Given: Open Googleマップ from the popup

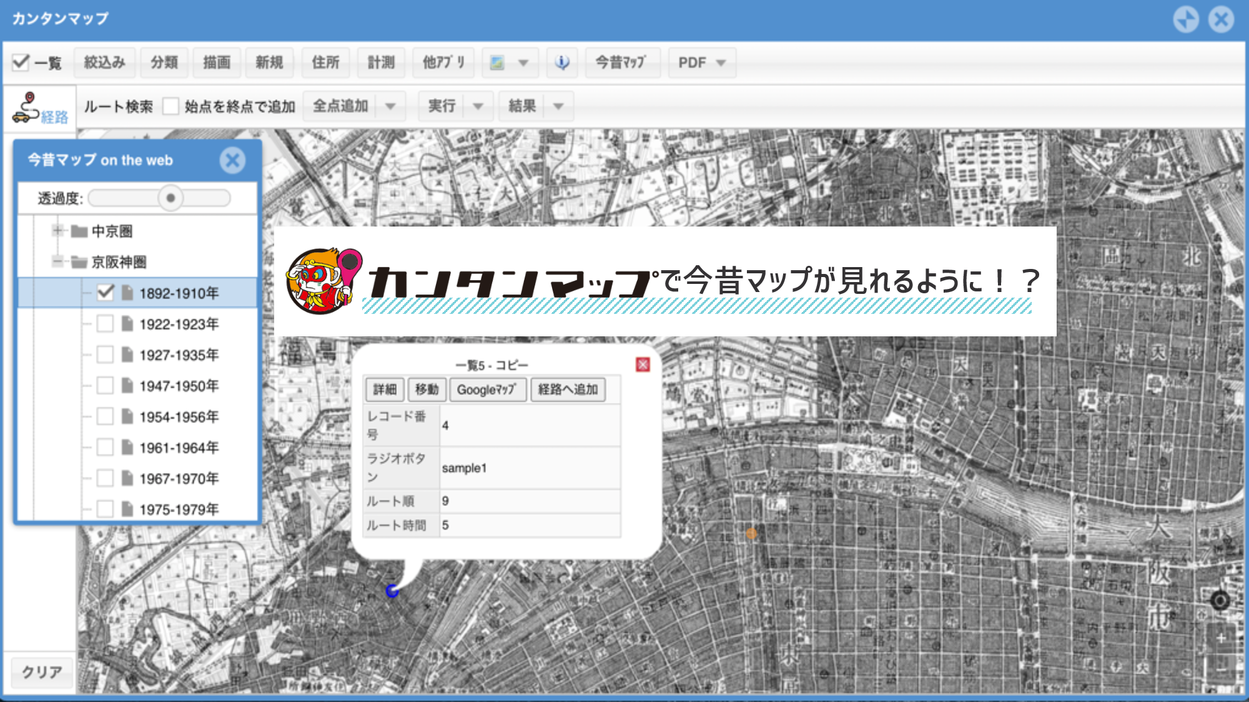Looking at the screenshot, I should point(488,389).
